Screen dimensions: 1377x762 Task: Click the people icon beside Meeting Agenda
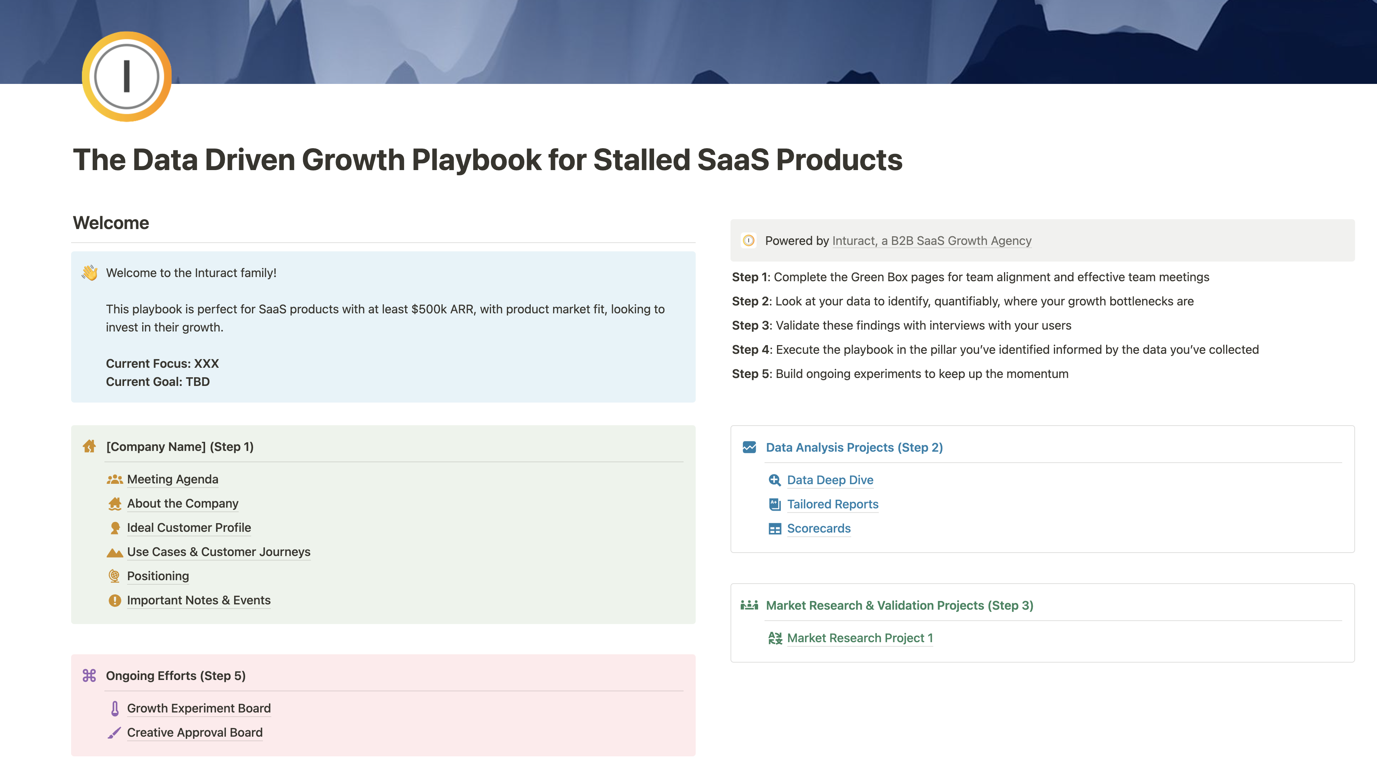tap(114, 480)
